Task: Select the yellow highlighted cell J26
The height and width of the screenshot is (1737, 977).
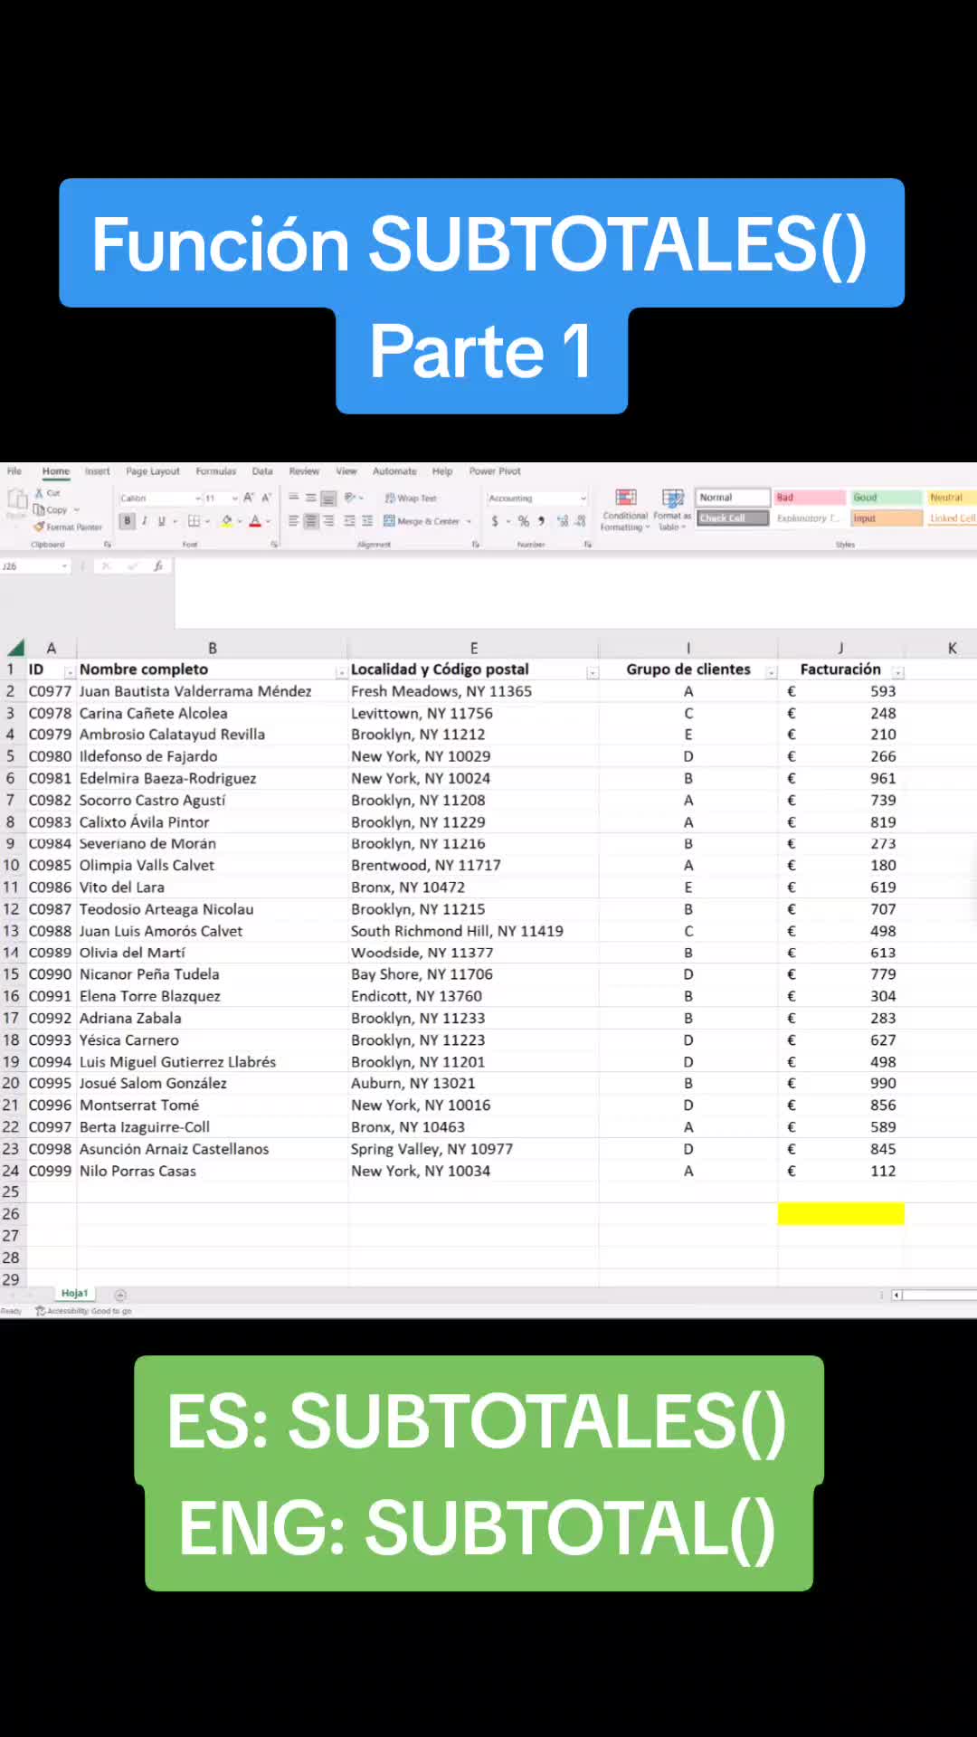Action: (840, 1214)
